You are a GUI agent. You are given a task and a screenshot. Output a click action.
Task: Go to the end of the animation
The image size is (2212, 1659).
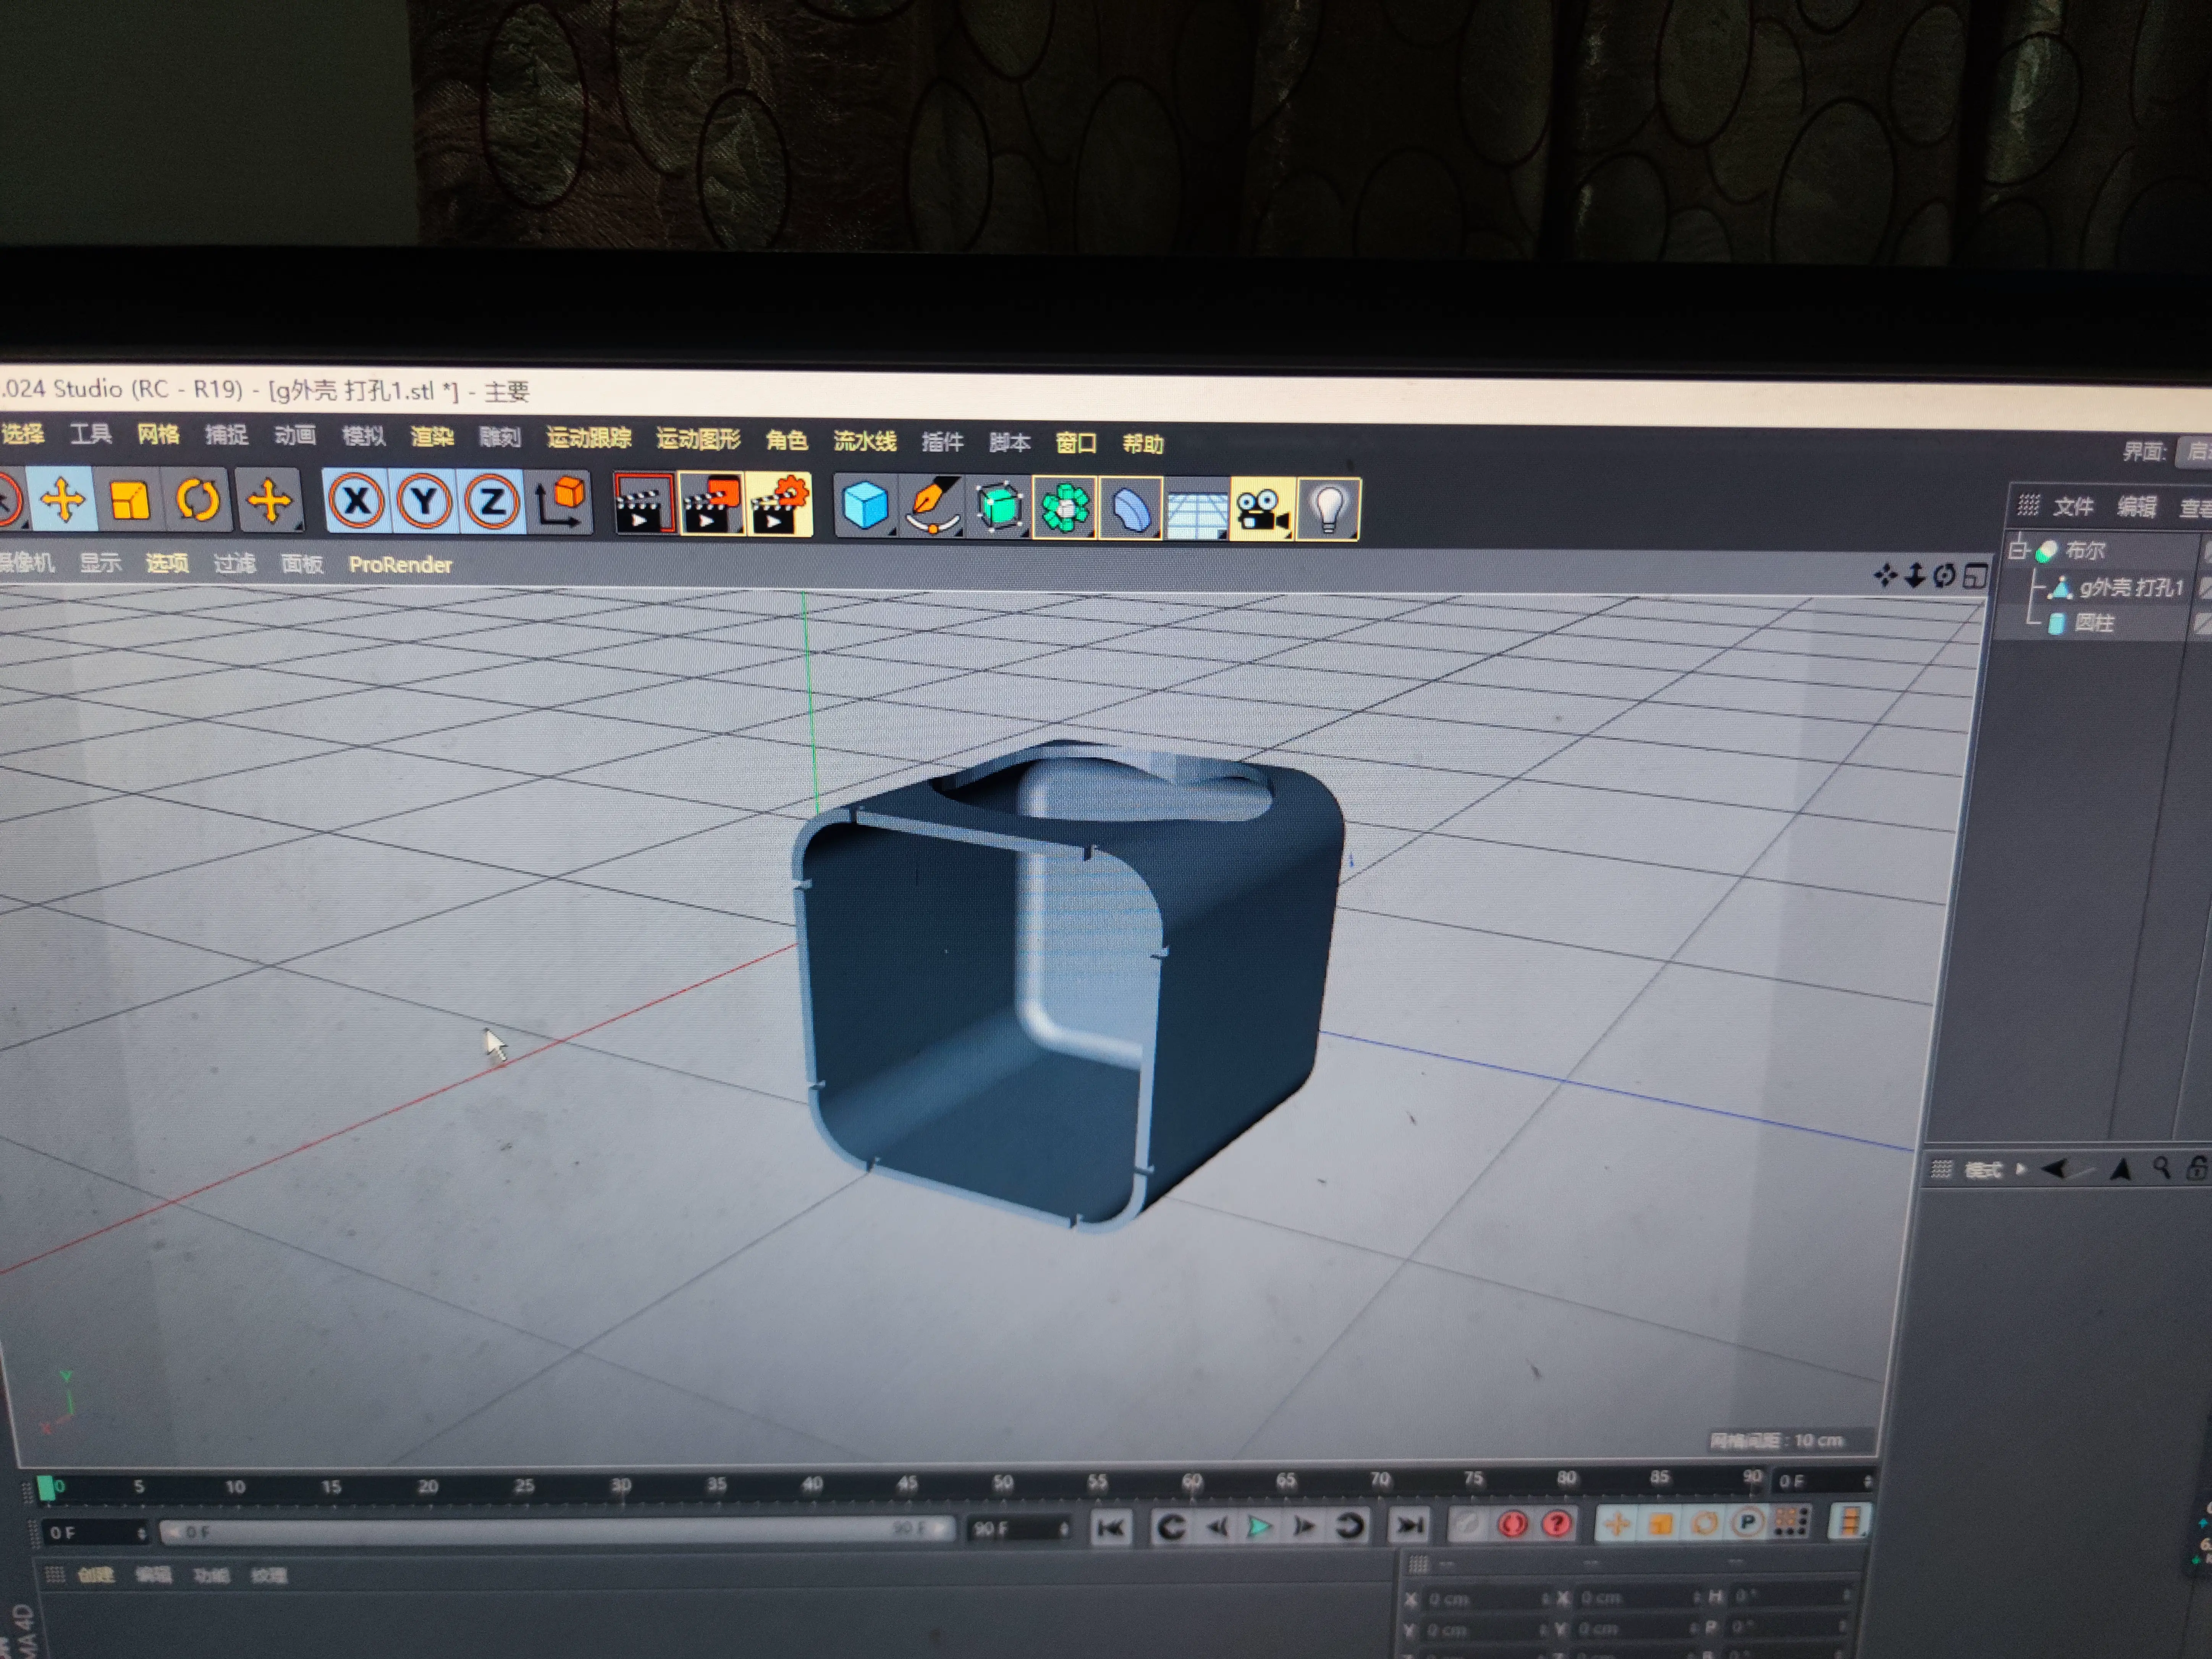click(1409, 1525)
